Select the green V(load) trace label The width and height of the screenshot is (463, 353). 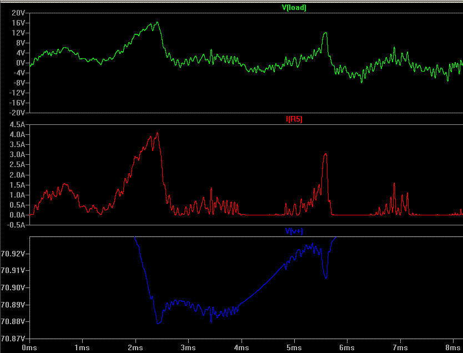[294, 8]
